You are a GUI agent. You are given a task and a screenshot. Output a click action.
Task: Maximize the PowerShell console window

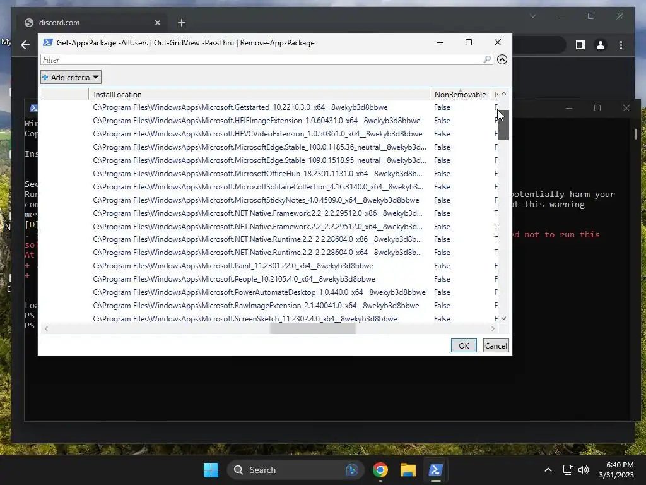coord(597,108)
